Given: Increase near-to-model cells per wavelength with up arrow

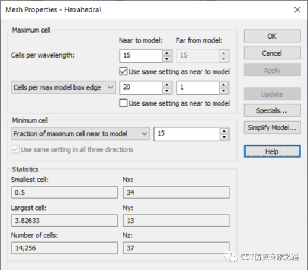Looking at the screenshot, I should coord(167,53).
